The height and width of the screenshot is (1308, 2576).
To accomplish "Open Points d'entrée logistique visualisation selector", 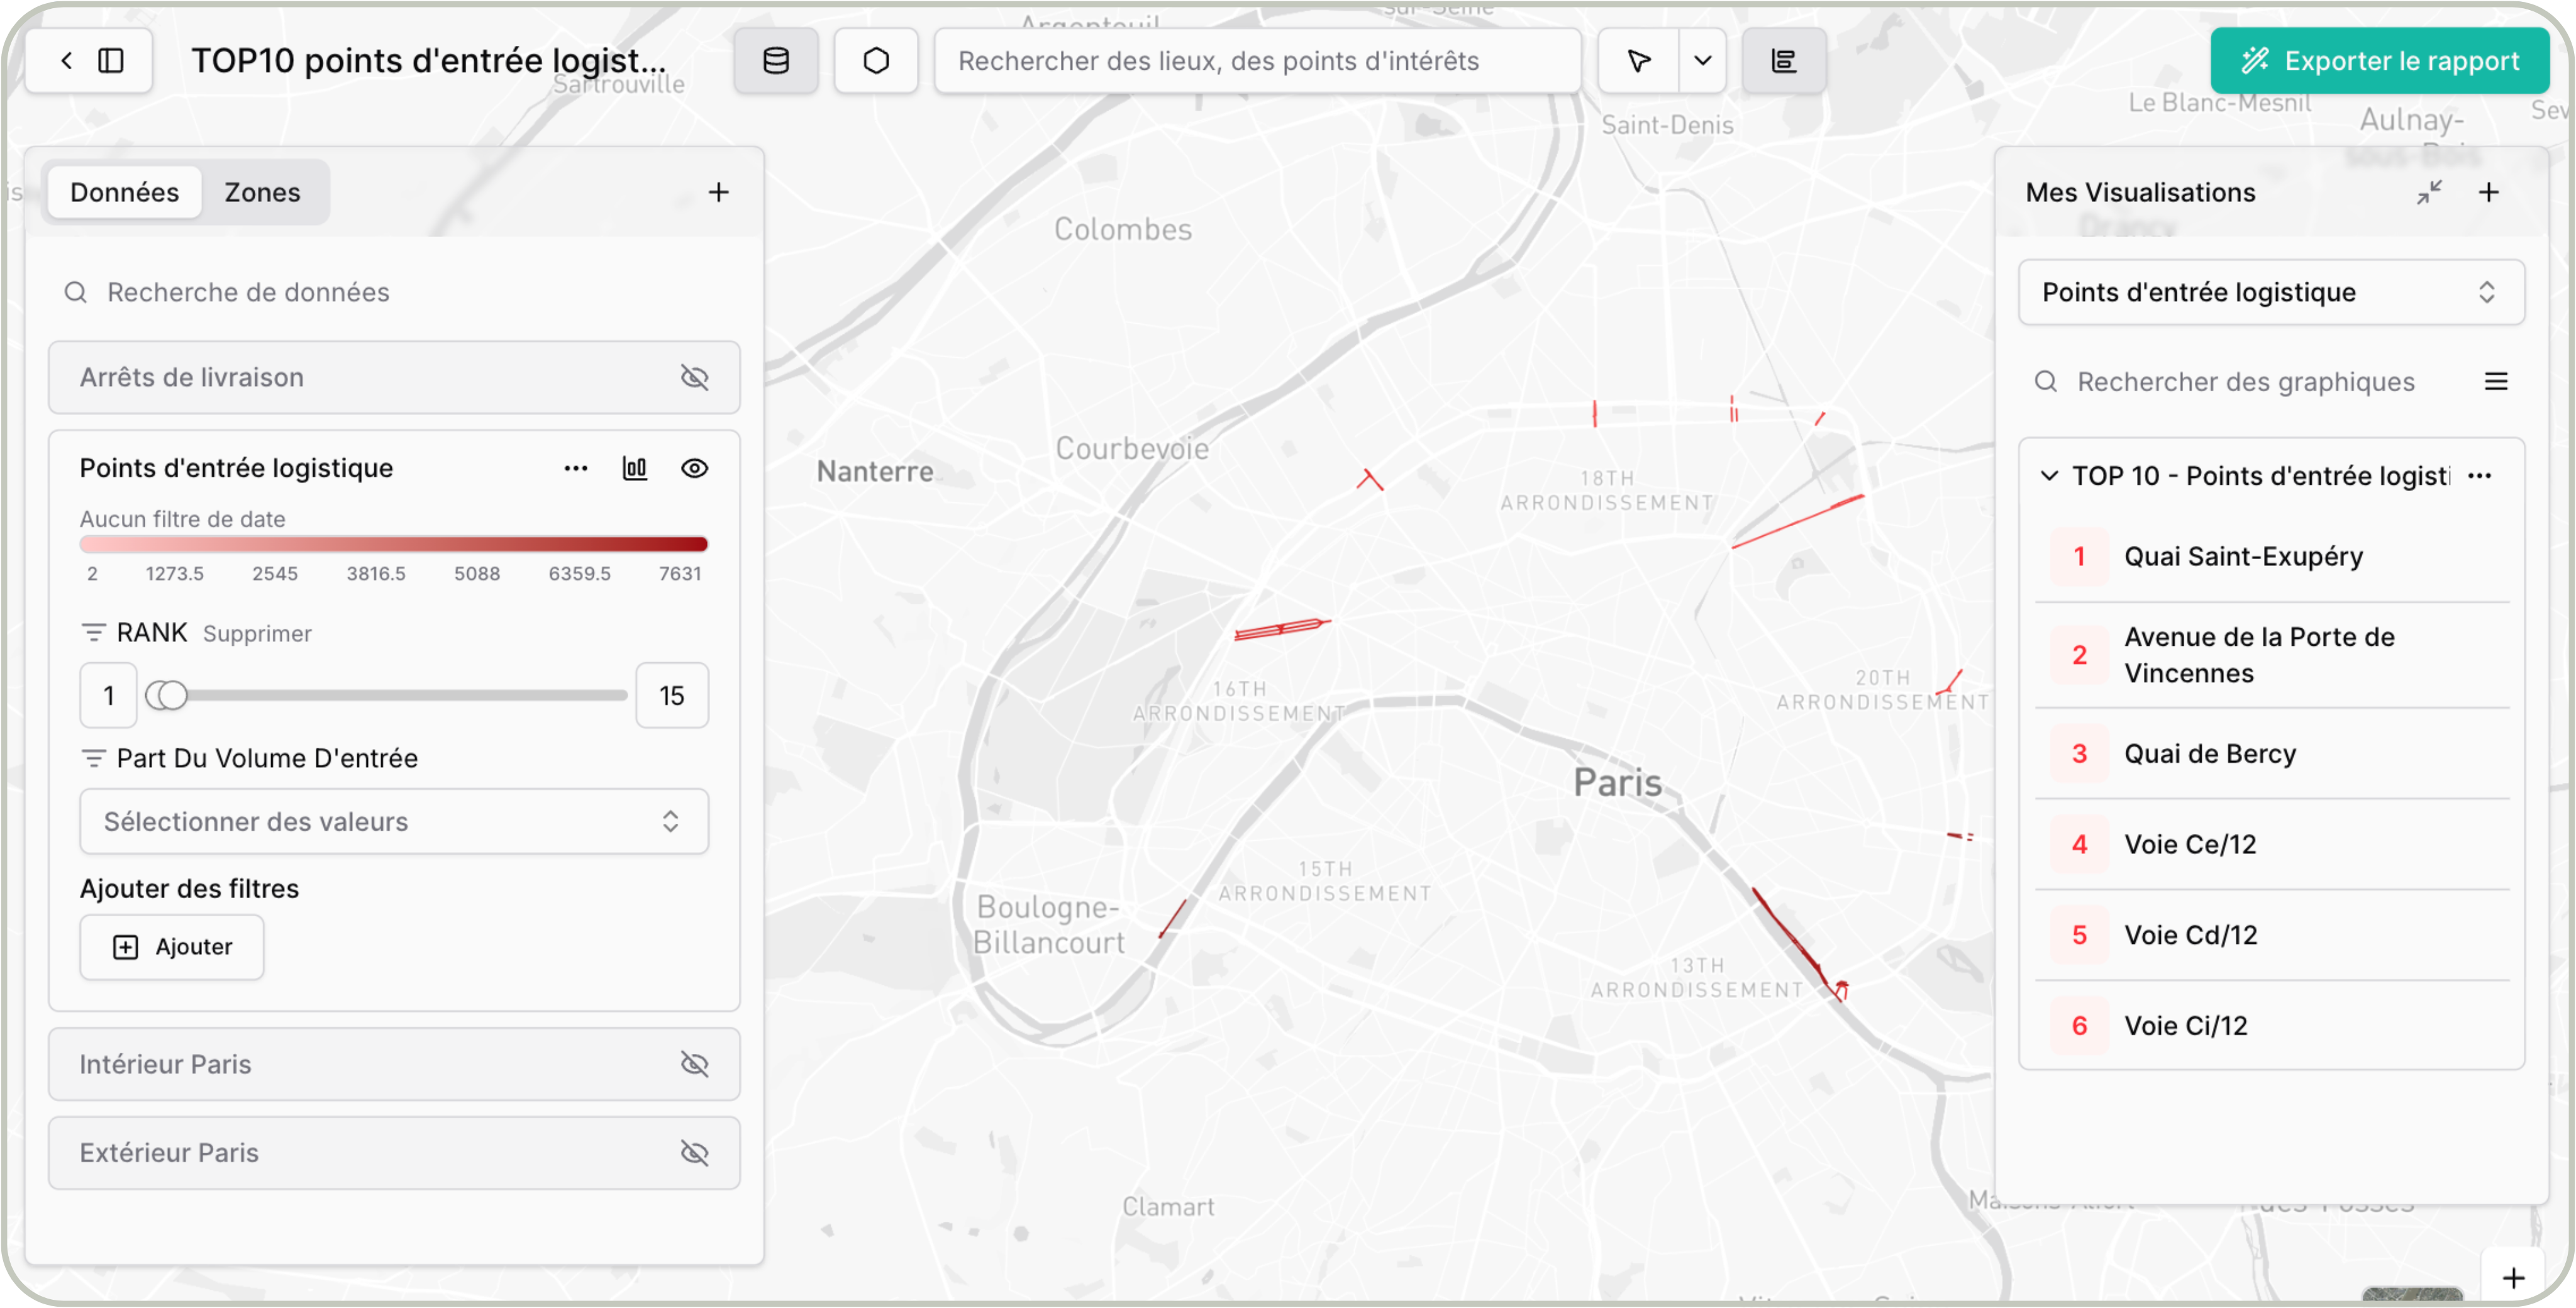I will pos(2270,292).
